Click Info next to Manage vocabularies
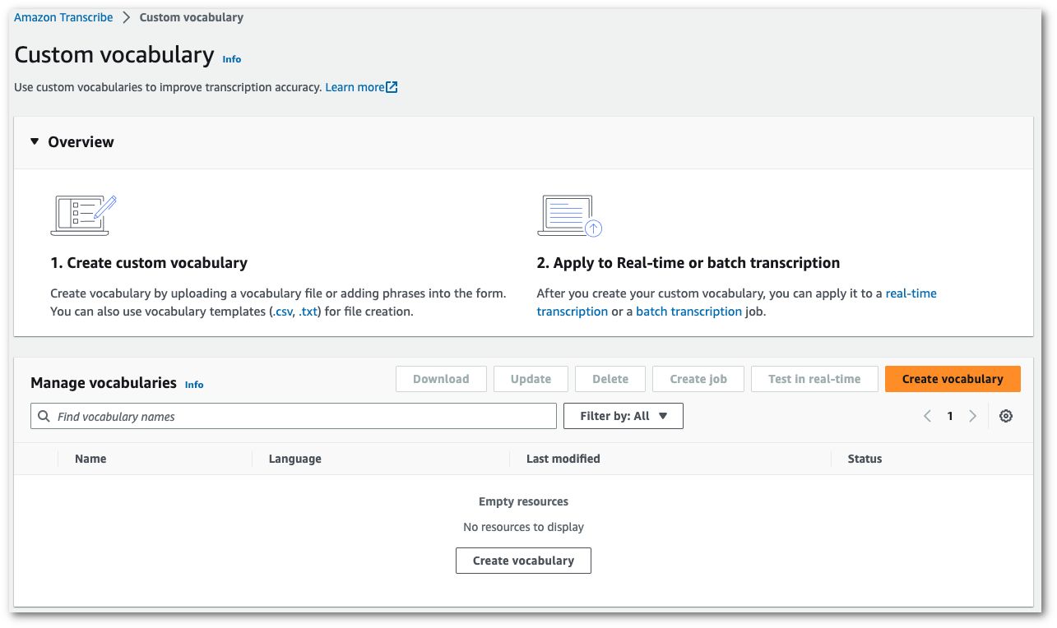The image size is (1057, 628). 194,384
